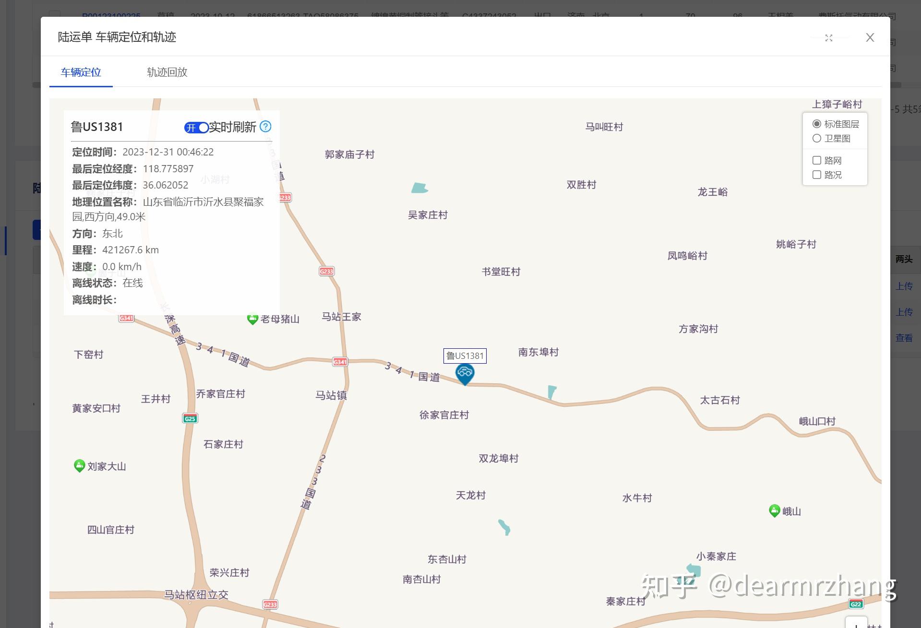Screen dimensions: 921x628
Task: Click the 徐家官庄村 village label
Action: pos(444,415)
